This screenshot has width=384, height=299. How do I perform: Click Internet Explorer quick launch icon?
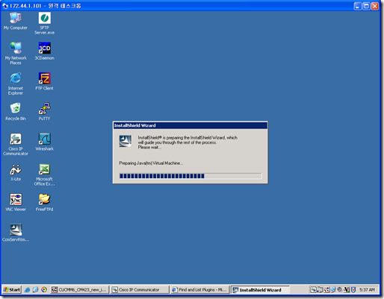coord(27,290)
